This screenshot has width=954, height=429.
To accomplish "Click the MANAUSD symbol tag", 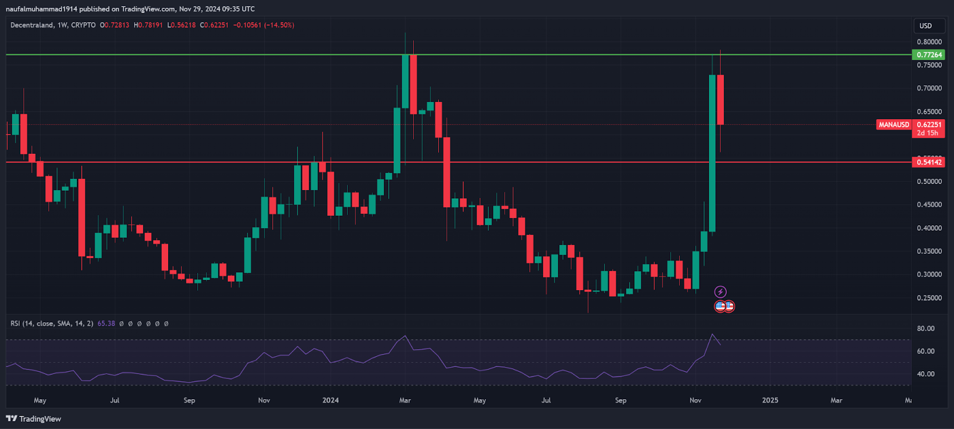I will 894,125.
